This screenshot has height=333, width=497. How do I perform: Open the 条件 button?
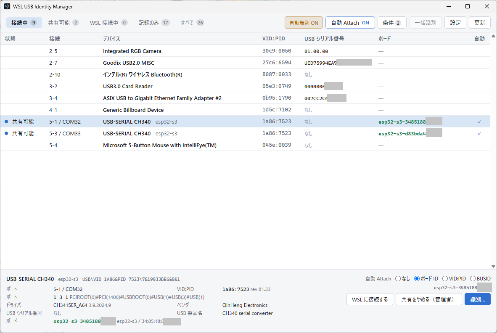[x=392, y=23]
